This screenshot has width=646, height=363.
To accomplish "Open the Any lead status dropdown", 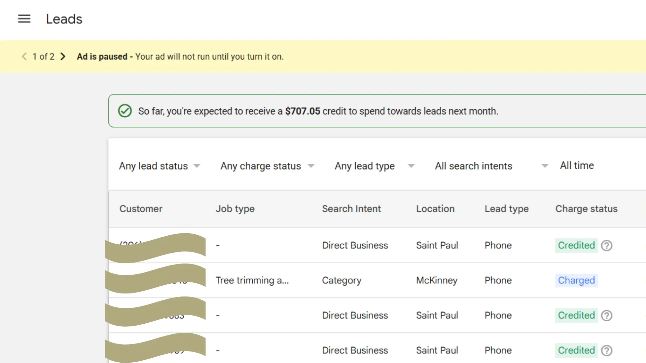I will [159, 166].
